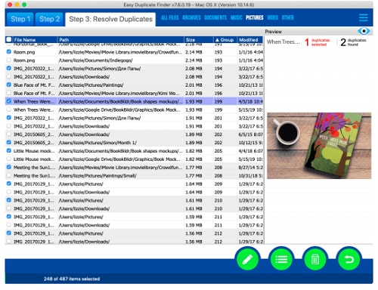Sort by the Path column header
Image resolution: width=378 pixels, height=290 pixels.
120,40
